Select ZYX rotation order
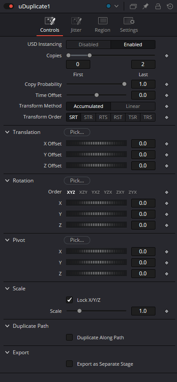177x382 pixels. pyautogui.click(x=133, y=192)
